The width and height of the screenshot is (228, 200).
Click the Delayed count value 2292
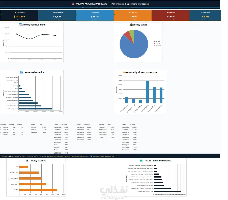tap(44, 130)
